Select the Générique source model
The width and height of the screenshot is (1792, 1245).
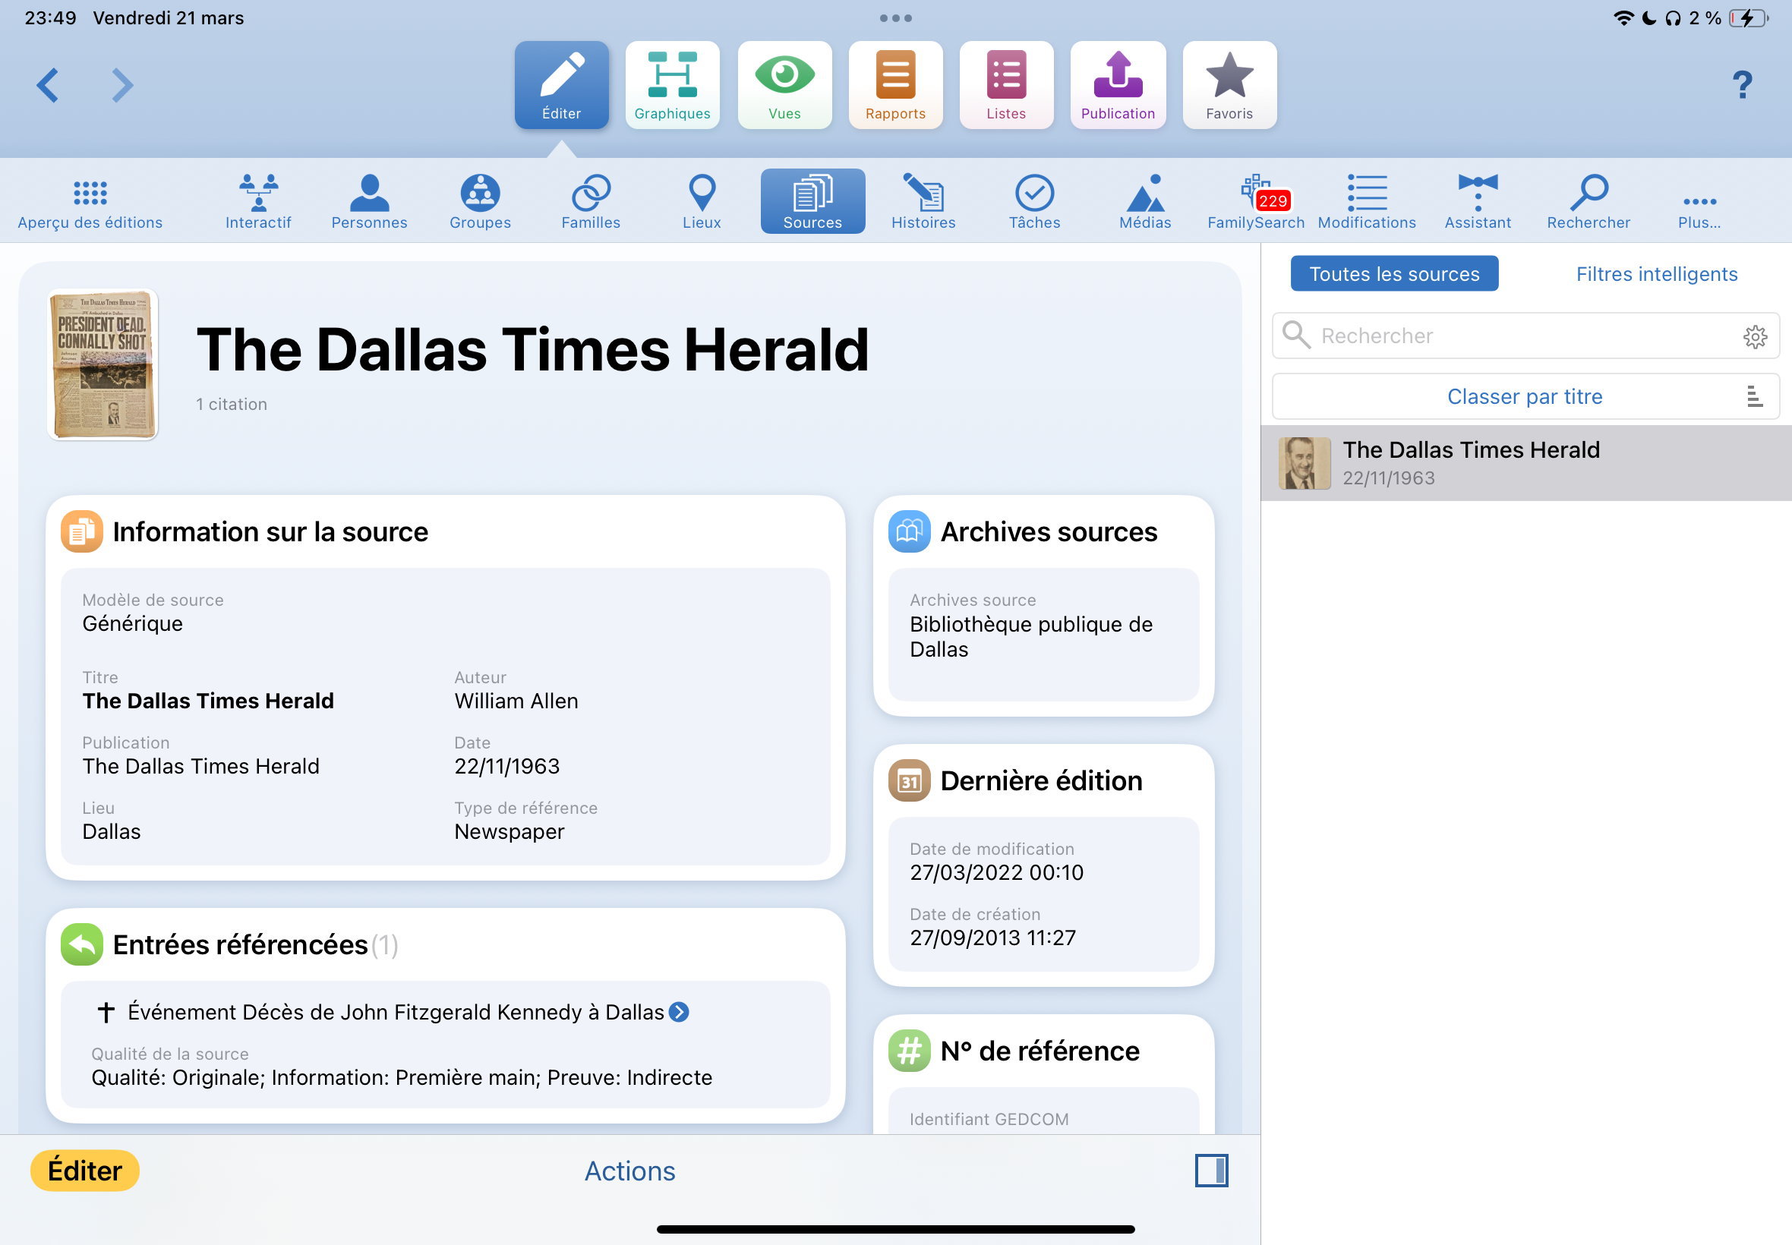(133, 623)
